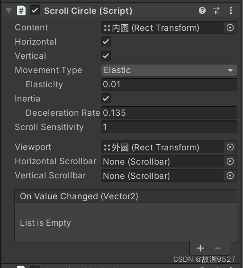Click the Scroll Circle (Script) header title
This screenshot has height=268, width=243.
[x=88, y=11]
